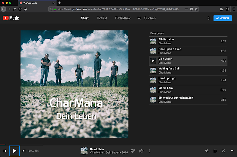The width and height of the screenshot is (237, 157).
Task: Go back with the browser back arrow
Action: tap(3, 9)
